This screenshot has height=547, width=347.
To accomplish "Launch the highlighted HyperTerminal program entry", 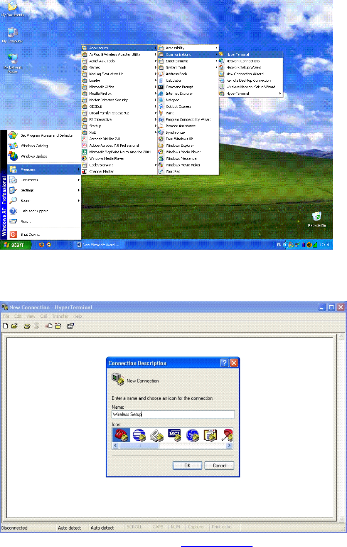I will (x=251, y=55).
